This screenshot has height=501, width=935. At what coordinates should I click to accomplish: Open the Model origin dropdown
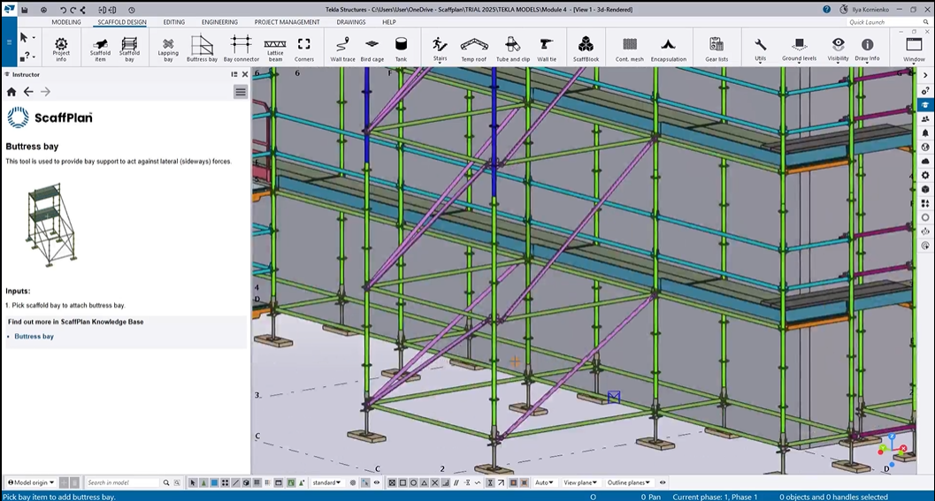pyautogui.click(x=31, y=482)
